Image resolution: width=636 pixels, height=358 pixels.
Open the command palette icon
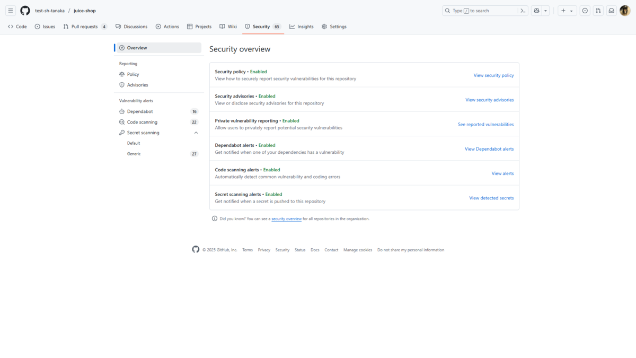click(523, 11)
